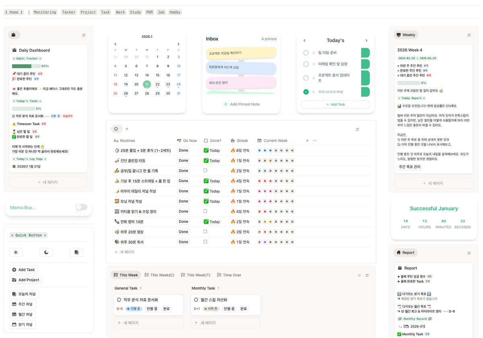Click the briefcase icon in left panel header

(14, 35)
